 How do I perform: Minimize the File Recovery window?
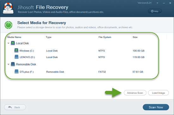[x=164, y=3]
